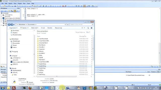Click the Dropbox icon in the navigation pane
The height and width of the screenshot is (90, 161).
tap(11, 33)
